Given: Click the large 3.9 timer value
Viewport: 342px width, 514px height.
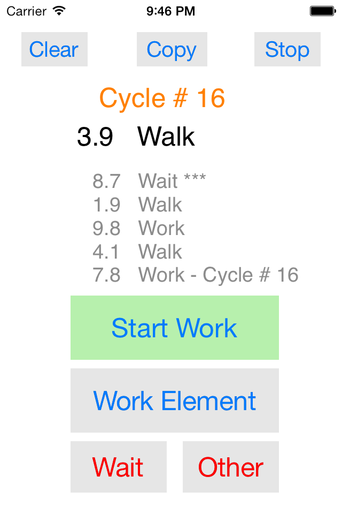Looking at the screenshot, I should coord(95,137).
